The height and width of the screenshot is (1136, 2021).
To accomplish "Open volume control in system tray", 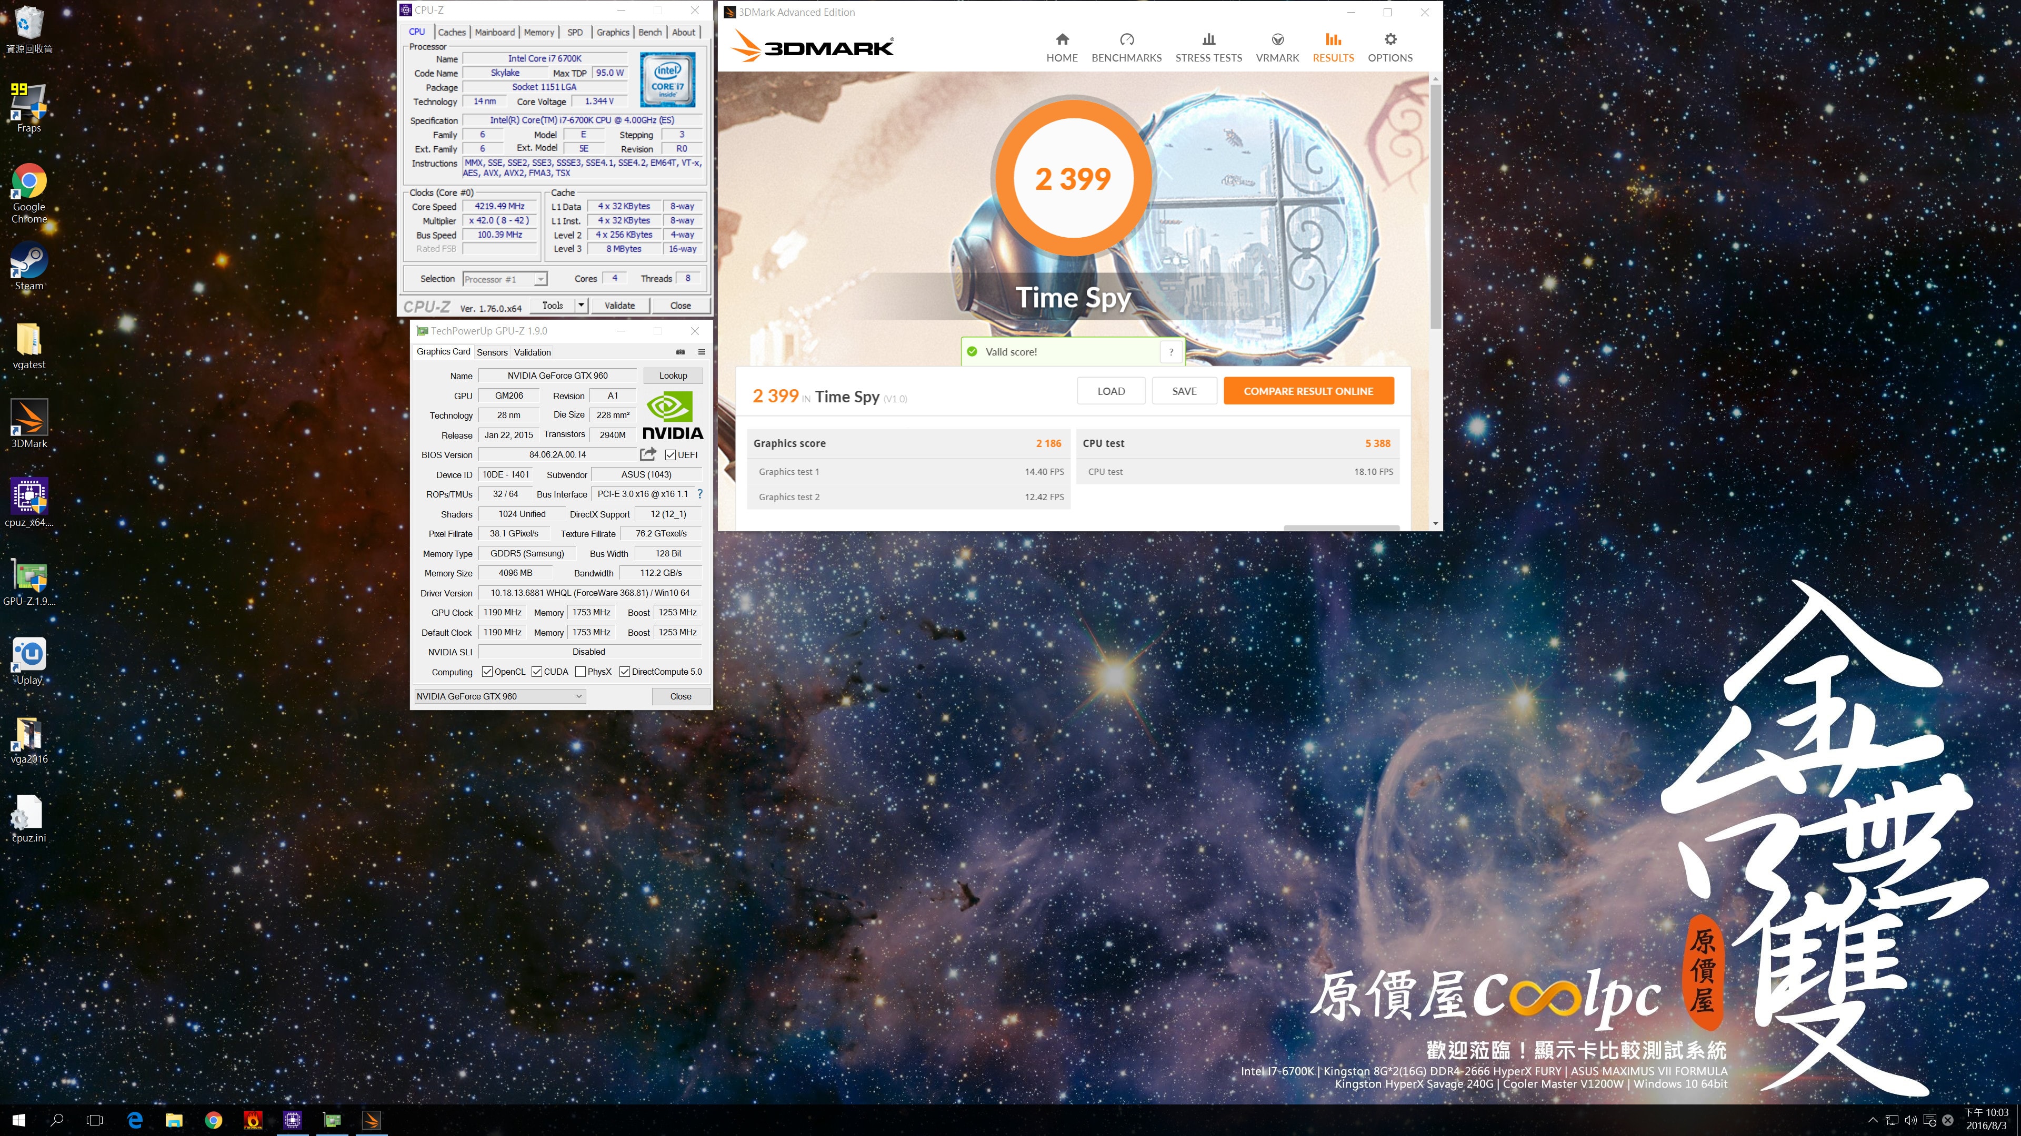I will tap(1910, 1120).
